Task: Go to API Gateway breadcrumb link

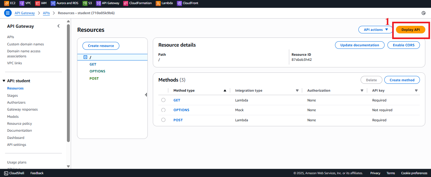Action: 25,13
